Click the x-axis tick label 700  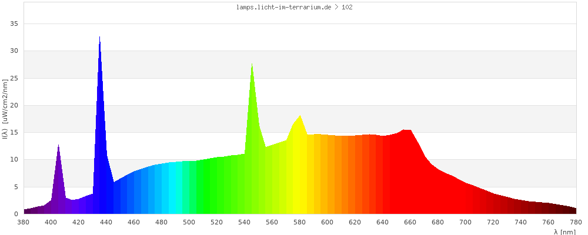[x=466, y=222]
